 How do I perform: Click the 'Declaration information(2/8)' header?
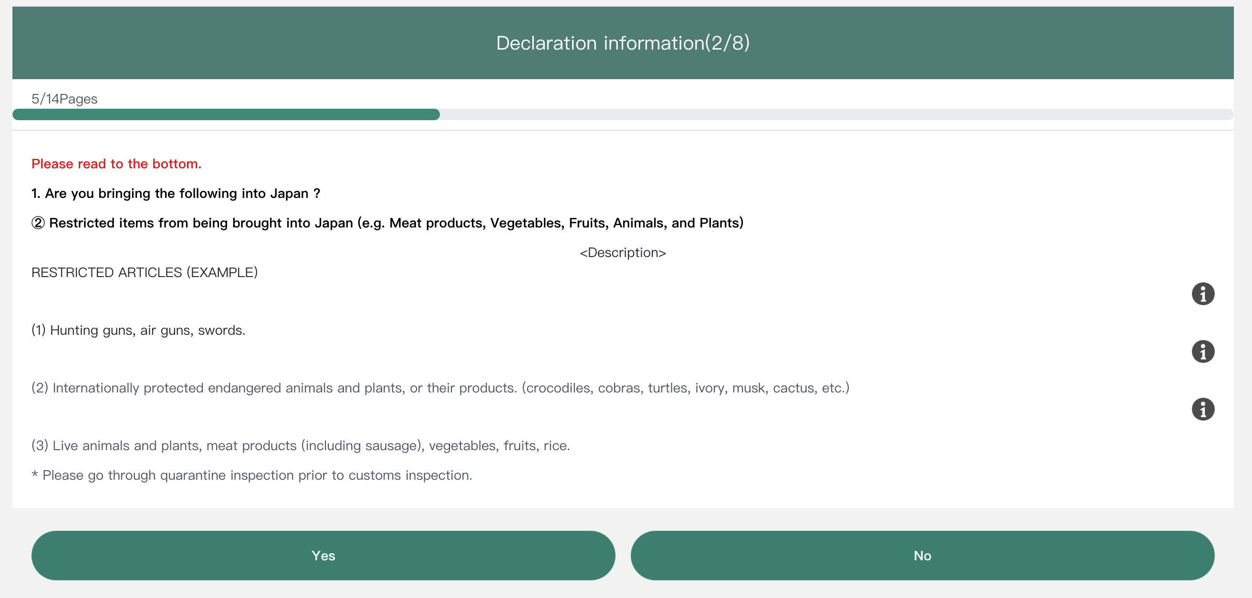623,43
